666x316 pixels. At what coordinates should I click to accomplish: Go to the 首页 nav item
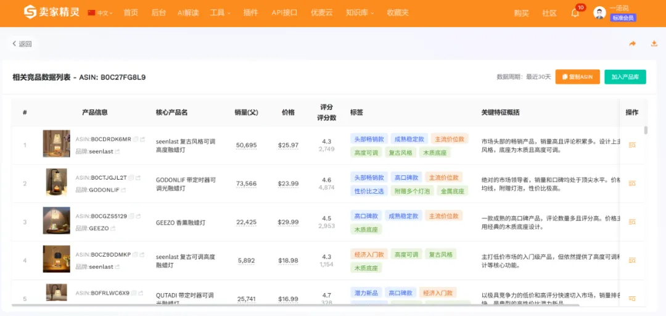coord(131,13)
